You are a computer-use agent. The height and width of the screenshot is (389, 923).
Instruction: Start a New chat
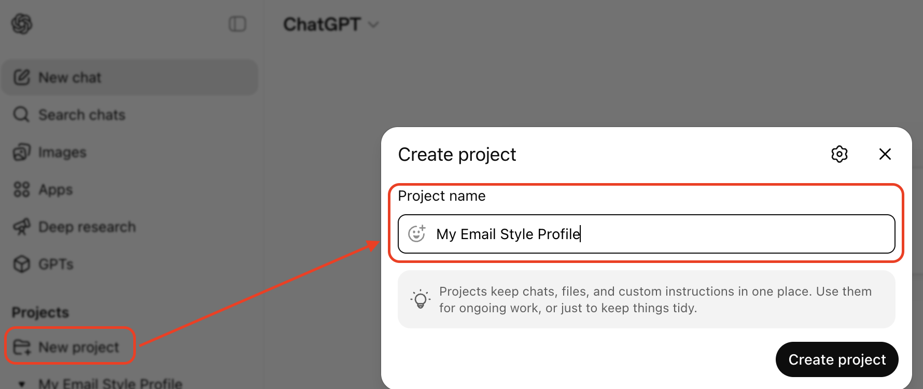pos(130,77)
